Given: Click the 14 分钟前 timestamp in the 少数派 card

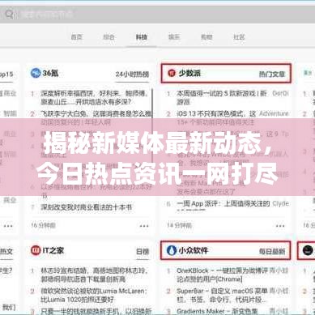Looking at the screenshot, I should point(179,225).
